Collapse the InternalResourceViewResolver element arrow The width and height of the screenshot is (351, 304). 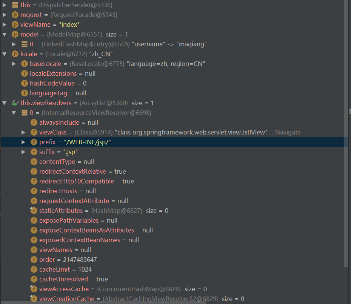click(14, 113)
